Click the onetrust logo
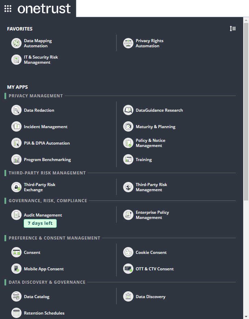Screen dimensions: 249x319 click(x=44, y=9)
